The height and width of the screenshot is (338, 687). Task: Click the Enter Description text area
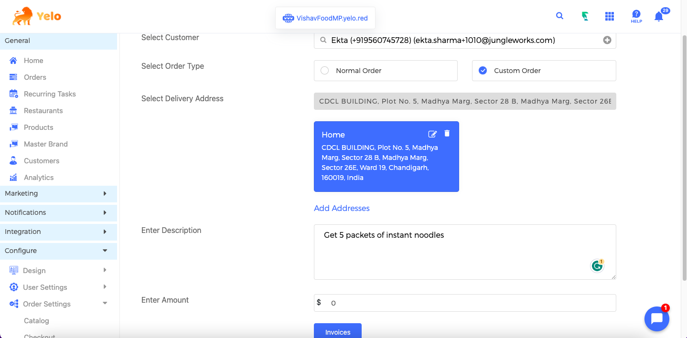point(465,252)
